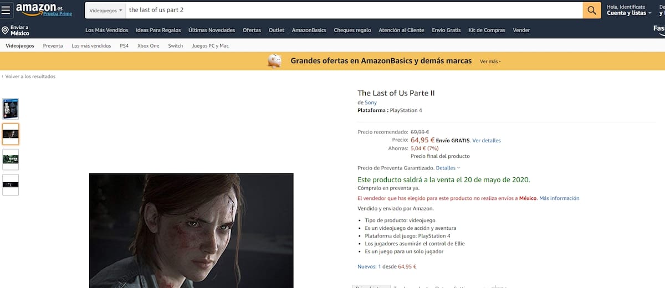This screenshot has width=665, height=288.
Task: Select the Preventa subnav tab
Action: 53,46
